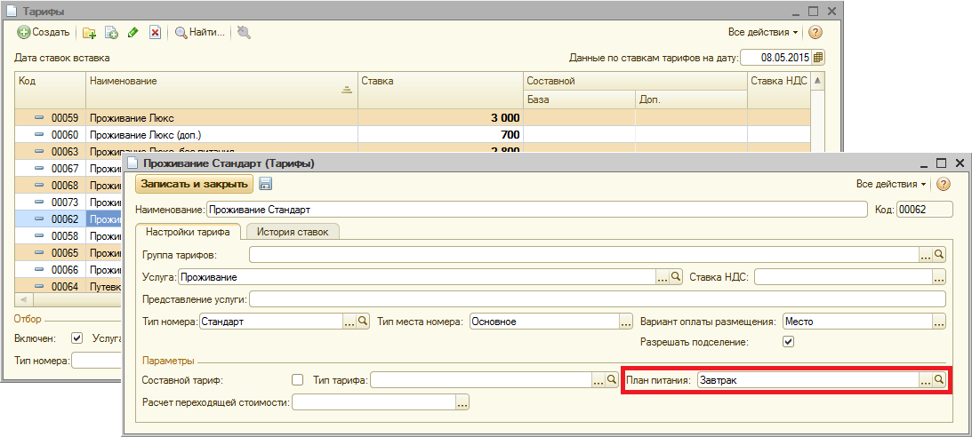This screenshot has width=972, height=437.
Task: Open selection for Тип места номера
Action: pos(626,322)
